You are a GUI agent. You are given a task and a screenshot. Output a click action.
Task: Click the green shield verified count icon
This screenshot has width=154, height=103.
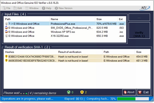pos(69,92)
